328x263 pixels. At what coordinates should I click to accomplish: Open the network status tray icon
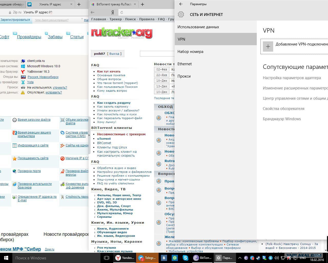point(283,258)
